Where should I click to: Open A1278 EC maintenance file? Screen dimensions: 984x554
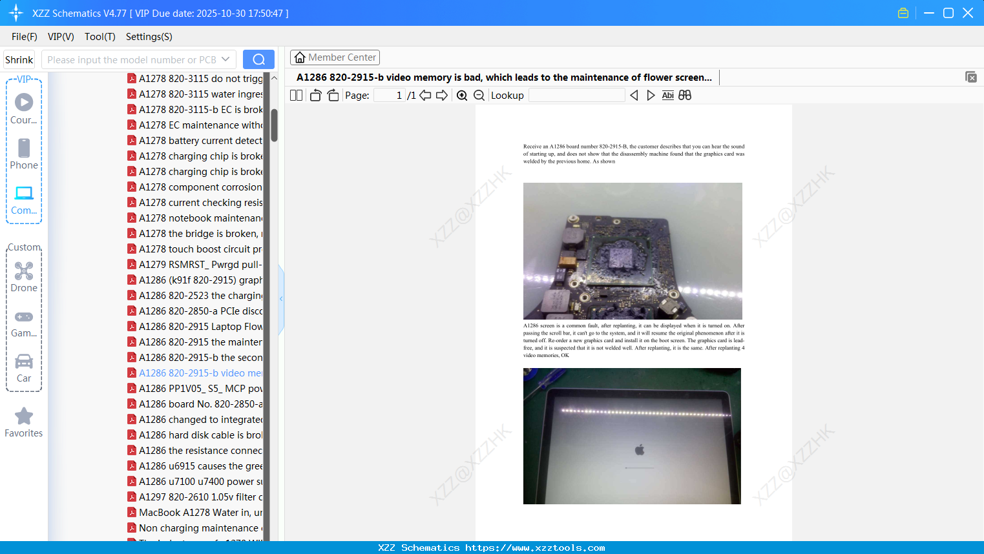point(194,125)
